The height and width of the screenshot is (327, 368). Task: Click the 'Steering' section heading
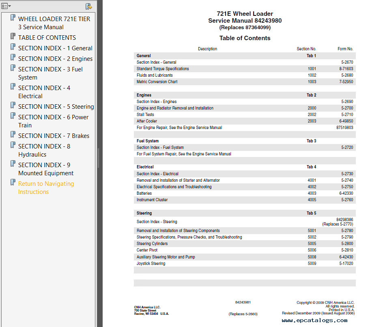144,213
